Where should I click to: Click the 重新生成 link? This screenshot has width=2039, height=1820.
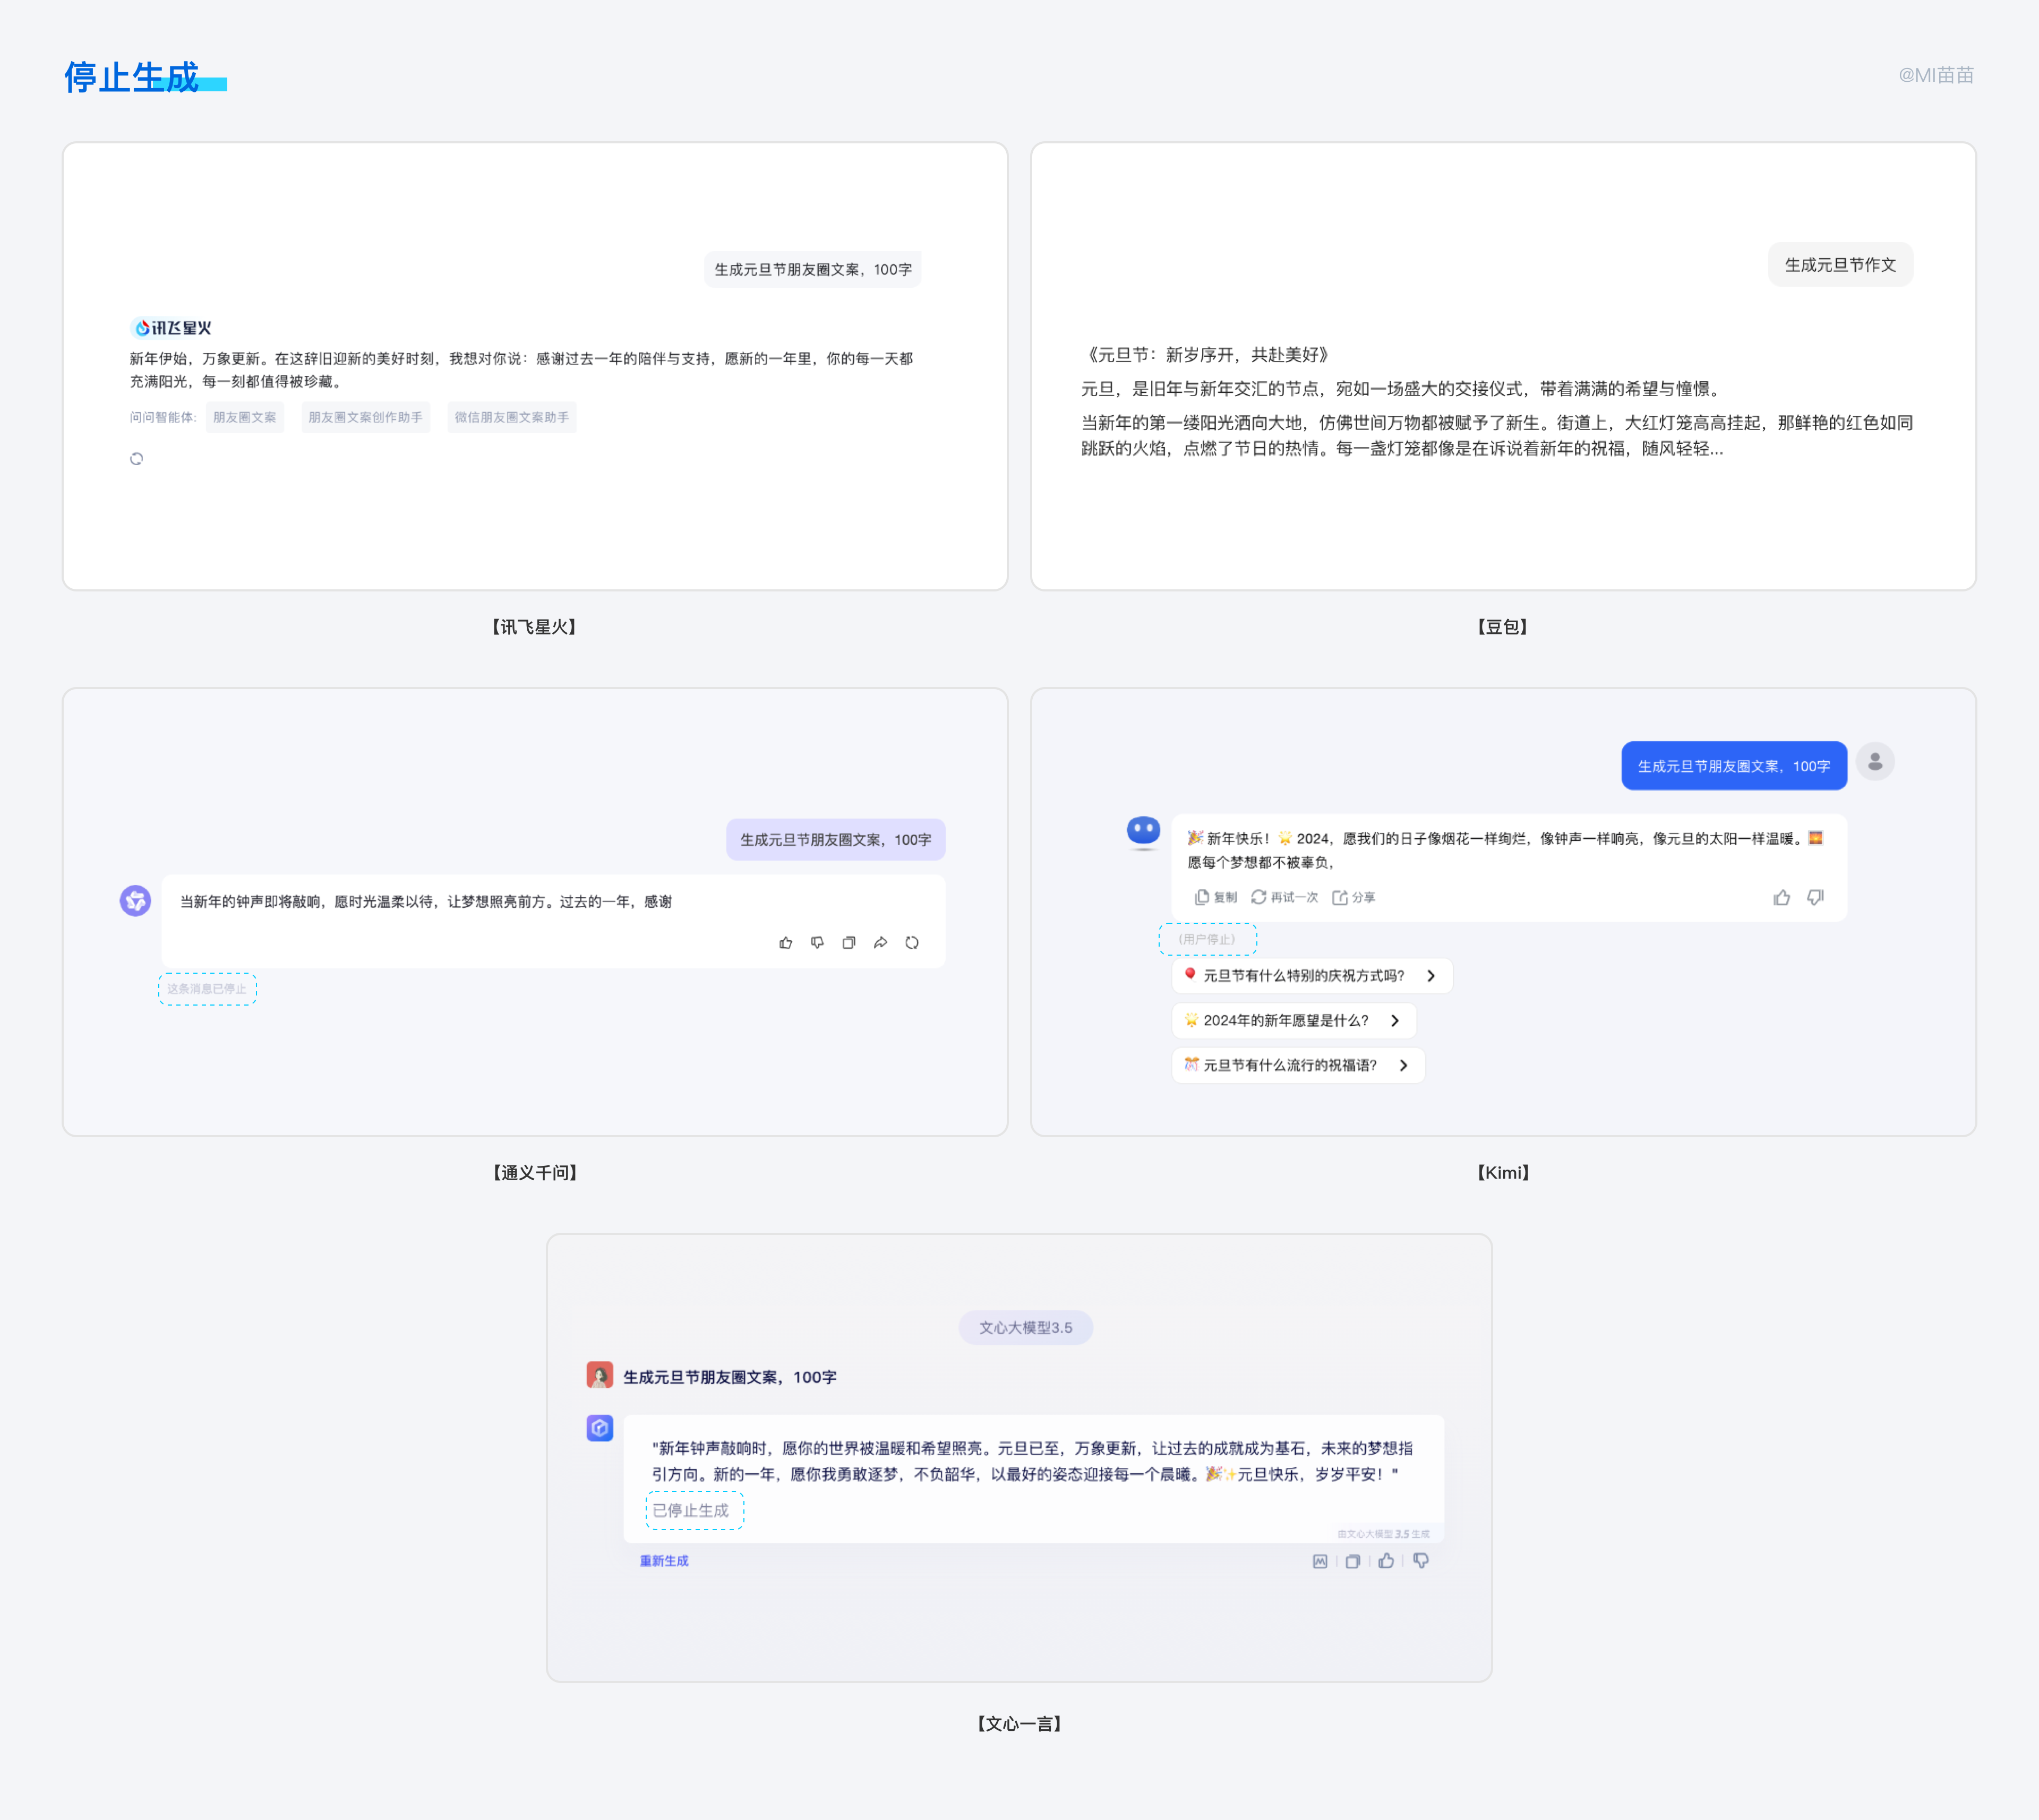664,1561
